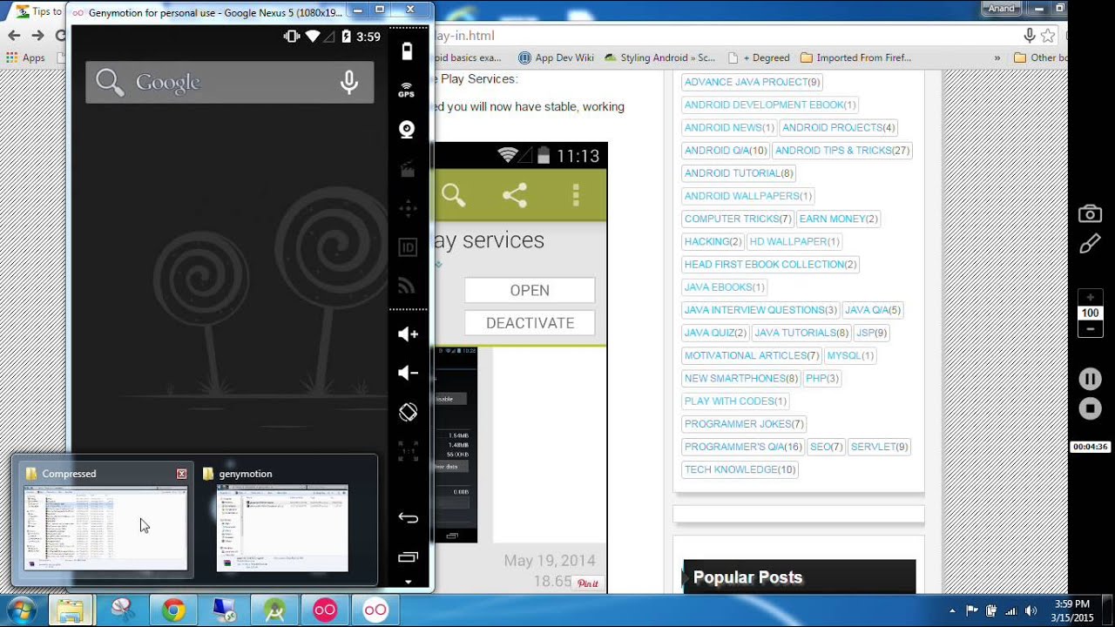Tap the Google search bar on emulator

[230, 82]
